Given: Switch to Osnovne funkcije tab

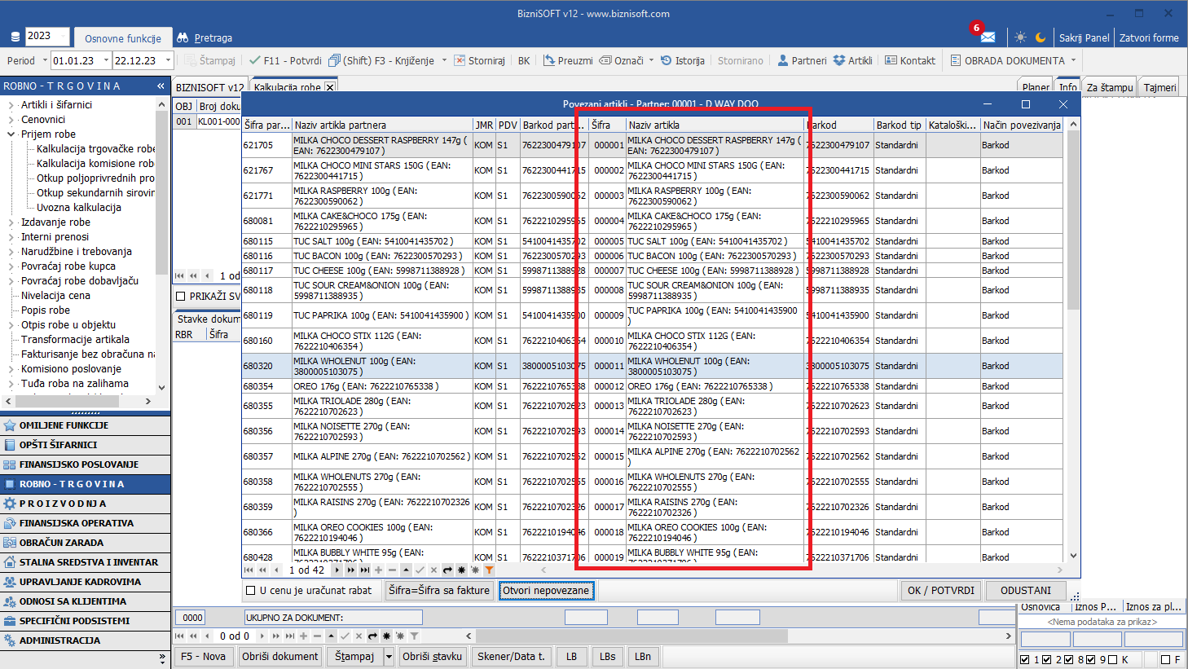Looking at the screenshot, I should [x=123, y=38].
